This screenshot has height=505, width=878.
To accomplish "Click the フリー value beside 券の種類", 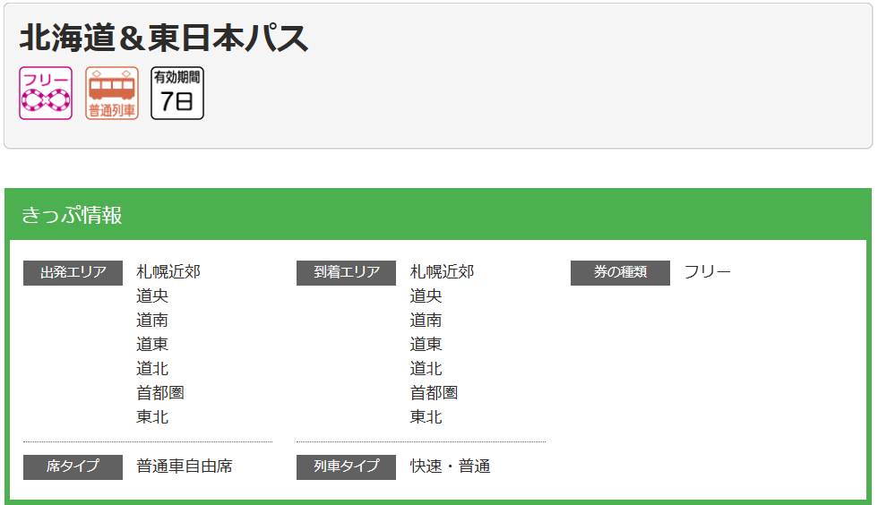I will 708,272.
